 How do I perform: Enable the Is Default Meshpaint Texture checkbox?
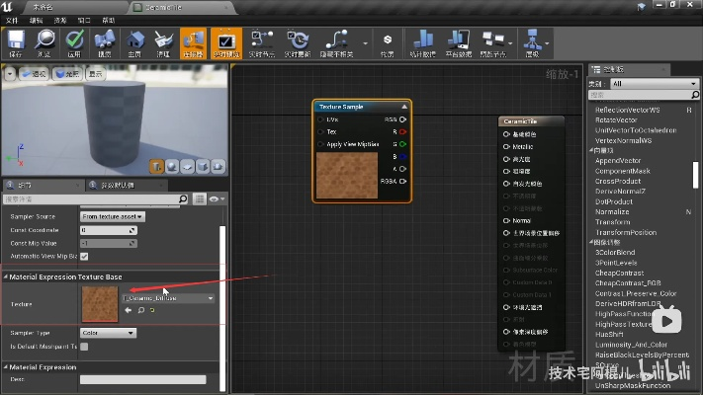pos(84,347)
